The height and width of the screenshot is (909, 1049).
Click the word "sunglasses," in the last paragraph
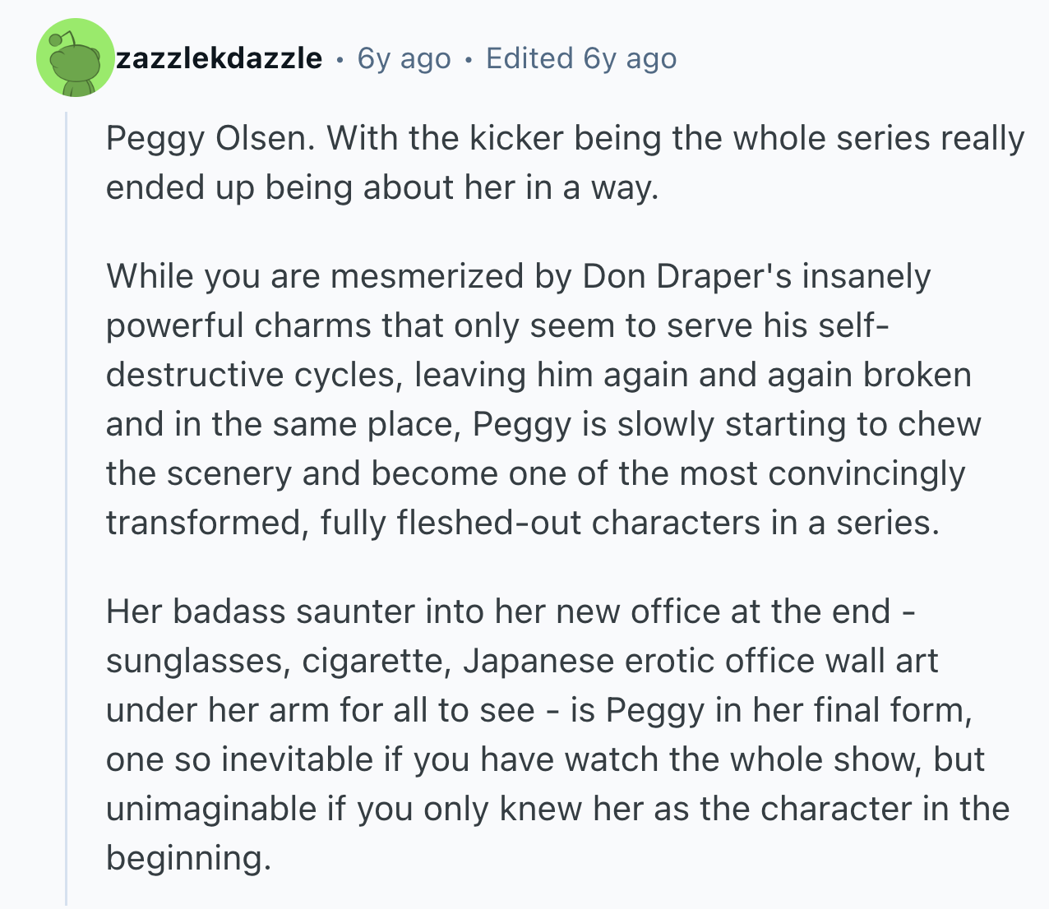(x=198, y=662)
